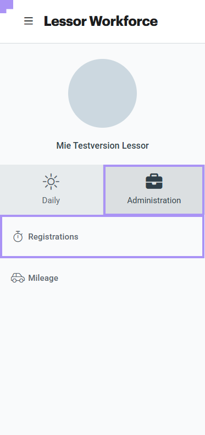Click the Daily text label
The width and height of the screenshot is (205, 435).
(x=51, y=200)
